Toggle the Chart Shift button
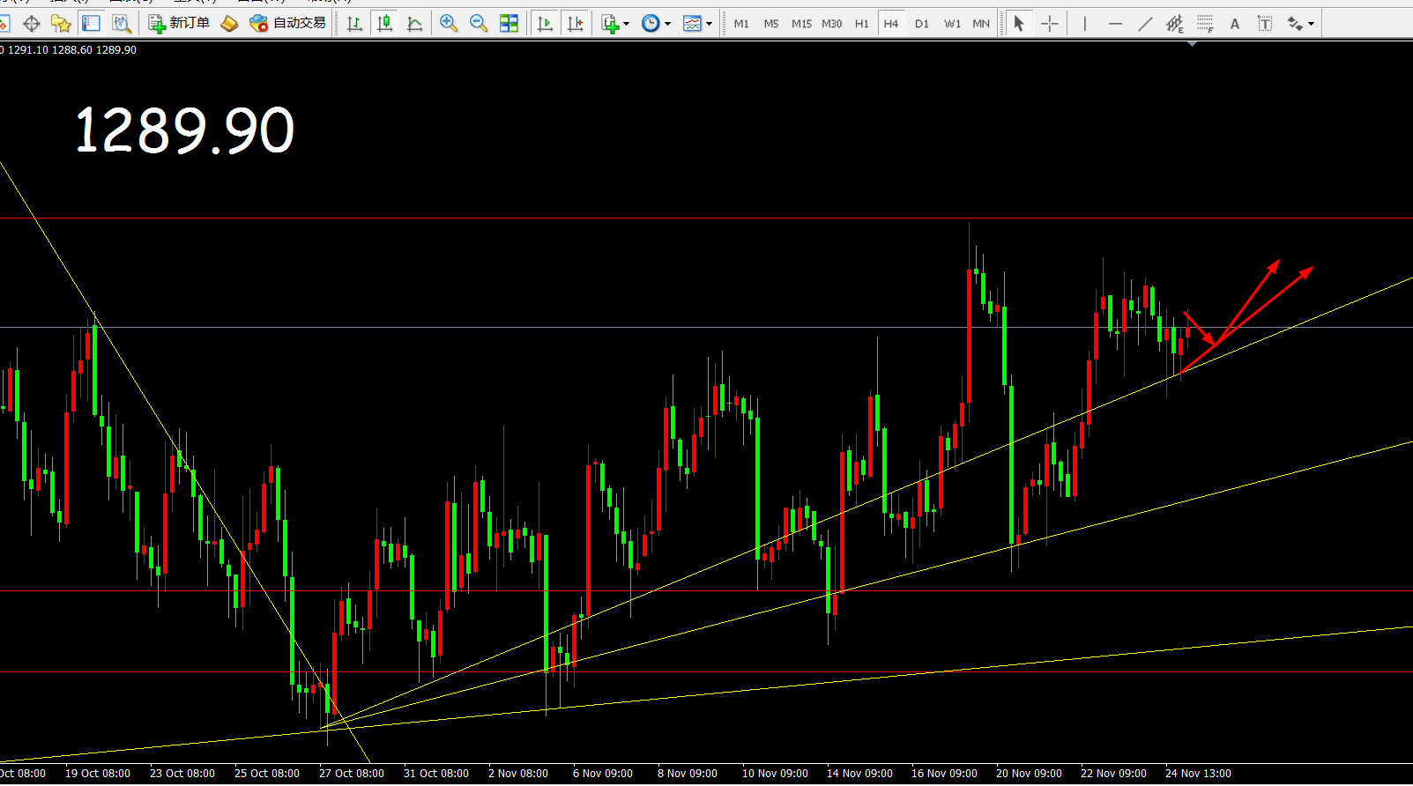 [575, 24]
